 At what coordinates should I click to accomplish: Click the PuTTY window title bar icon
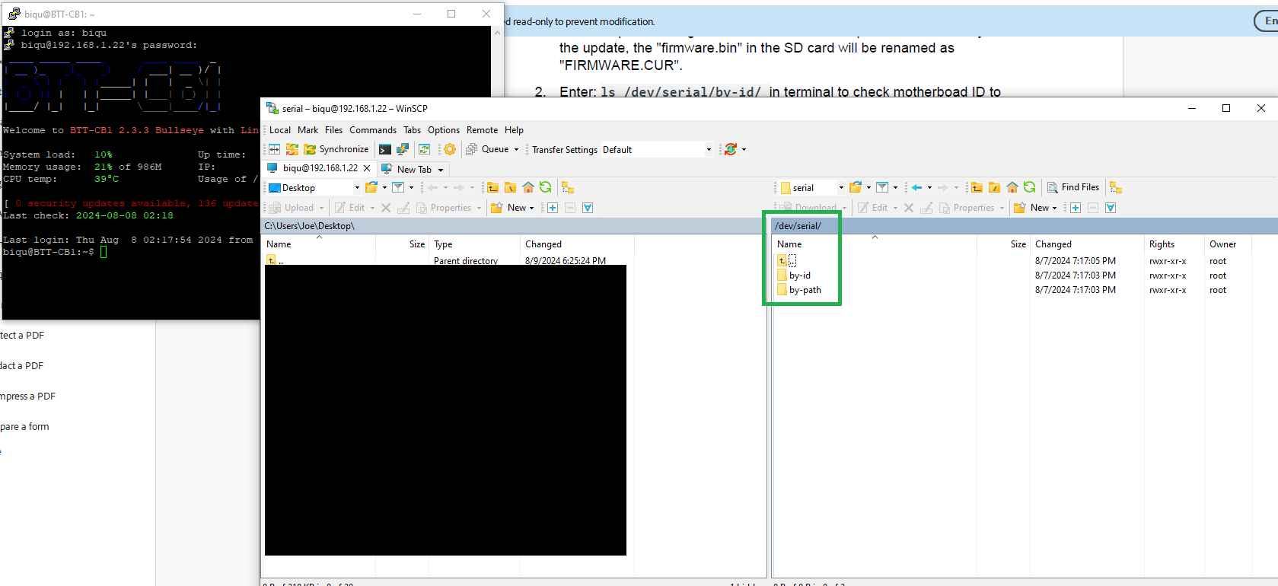[x=14, y=14]
